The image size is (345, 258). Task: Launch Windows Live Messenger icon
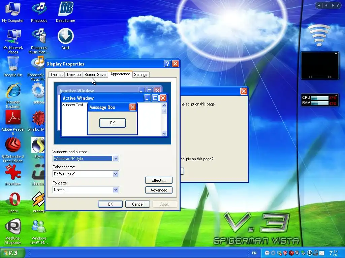pos(39,232)
